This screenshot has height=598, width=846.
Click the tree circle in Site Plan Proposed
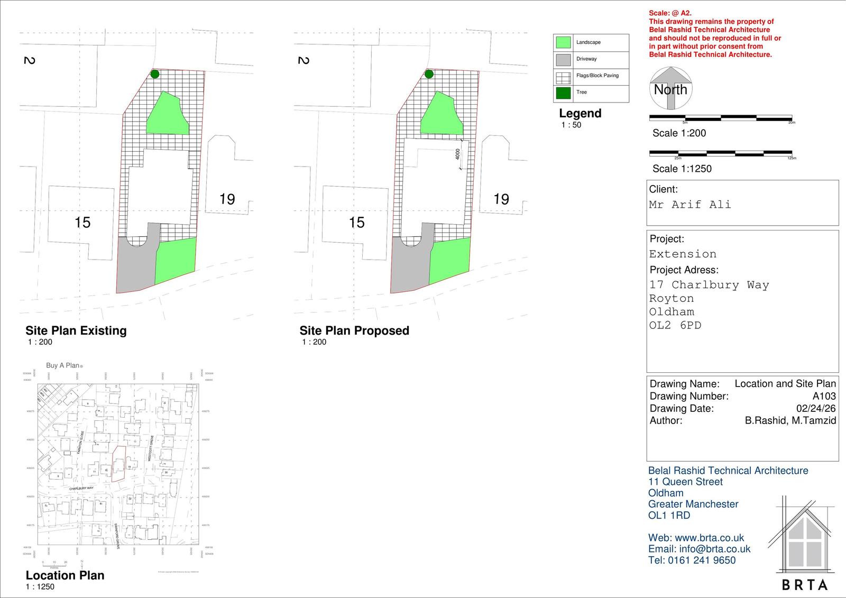[x=429, y=74]
